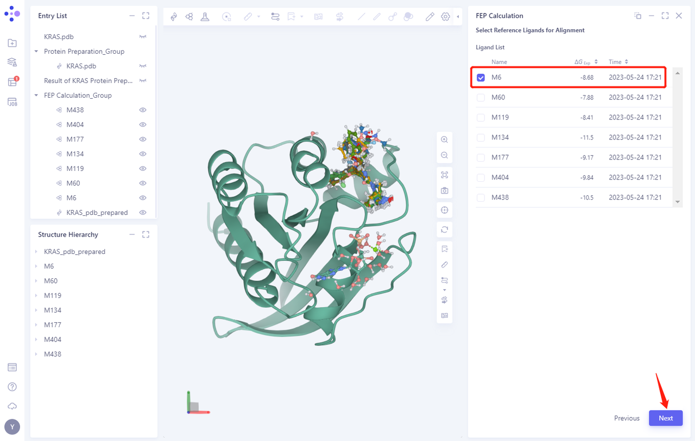The width and height of the screenshot is (695, 441).
Task: Take a screenshot with the camera icon
Action: pos(444,190)
